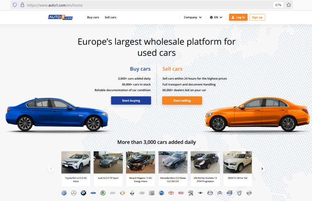Open the Sell cars navigation item
312x201 pixels.
point(110,17)
